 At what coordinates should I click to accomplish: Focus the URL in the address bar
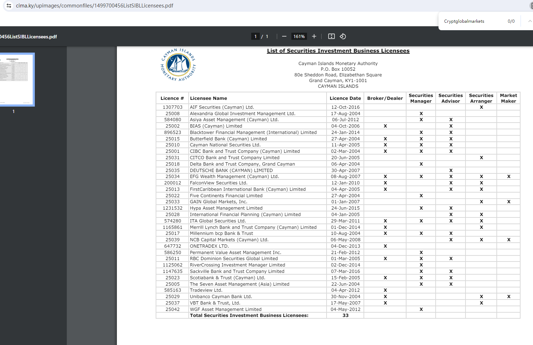tap(95, 6)
